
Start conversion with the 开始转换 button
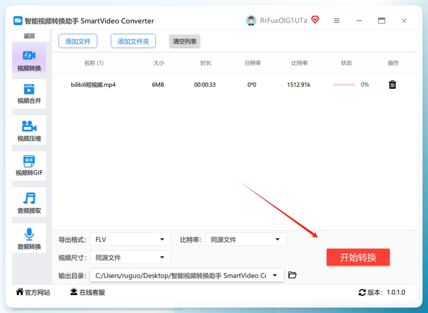click(358, 257)
